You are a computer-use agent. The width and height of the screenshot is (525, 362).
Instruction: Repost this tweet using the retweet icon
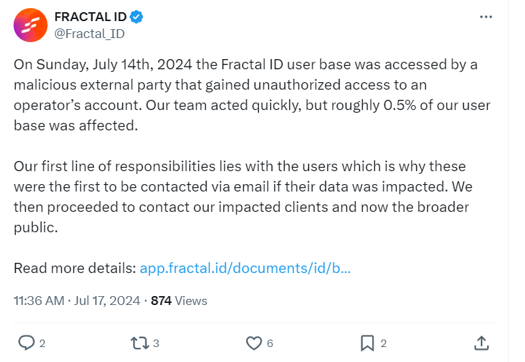pos(139,343)
